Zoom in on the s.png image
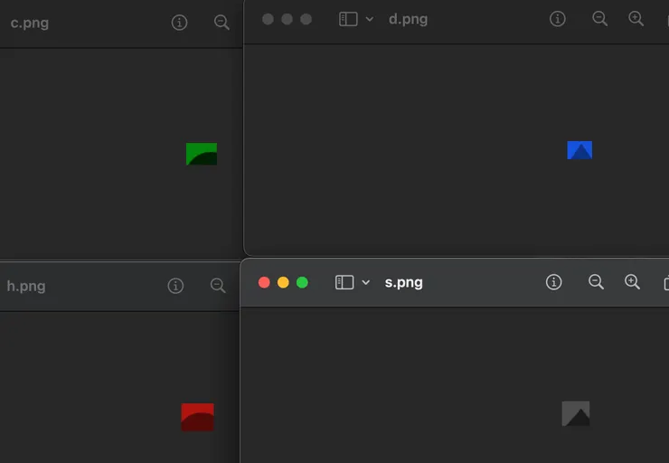 point(632,282)
